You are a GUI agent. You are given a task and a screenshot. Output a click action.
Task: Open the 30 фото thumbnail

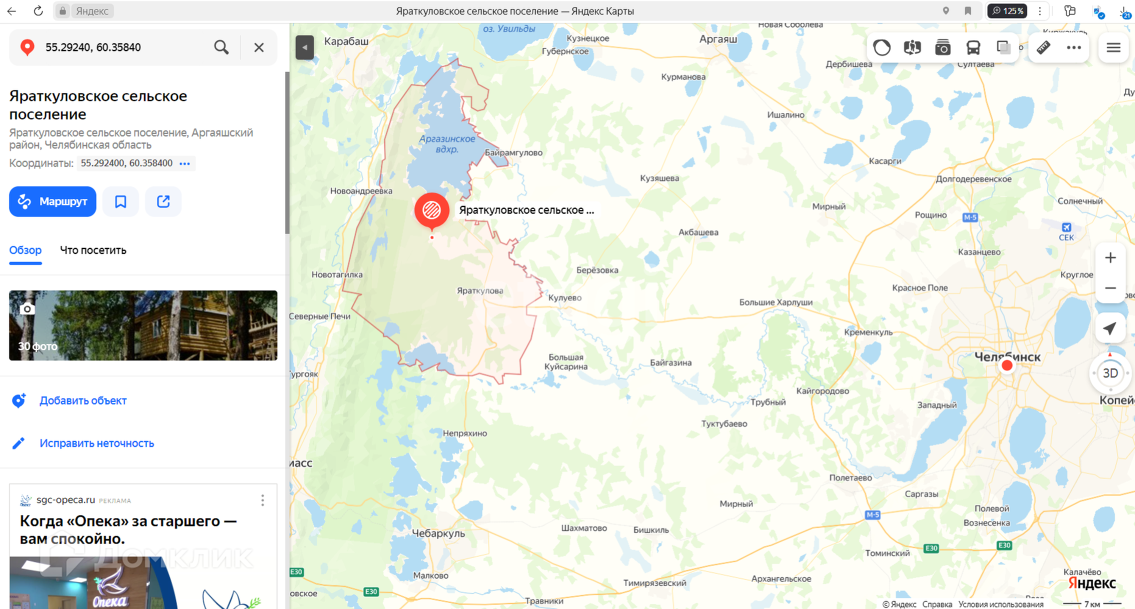143,325
